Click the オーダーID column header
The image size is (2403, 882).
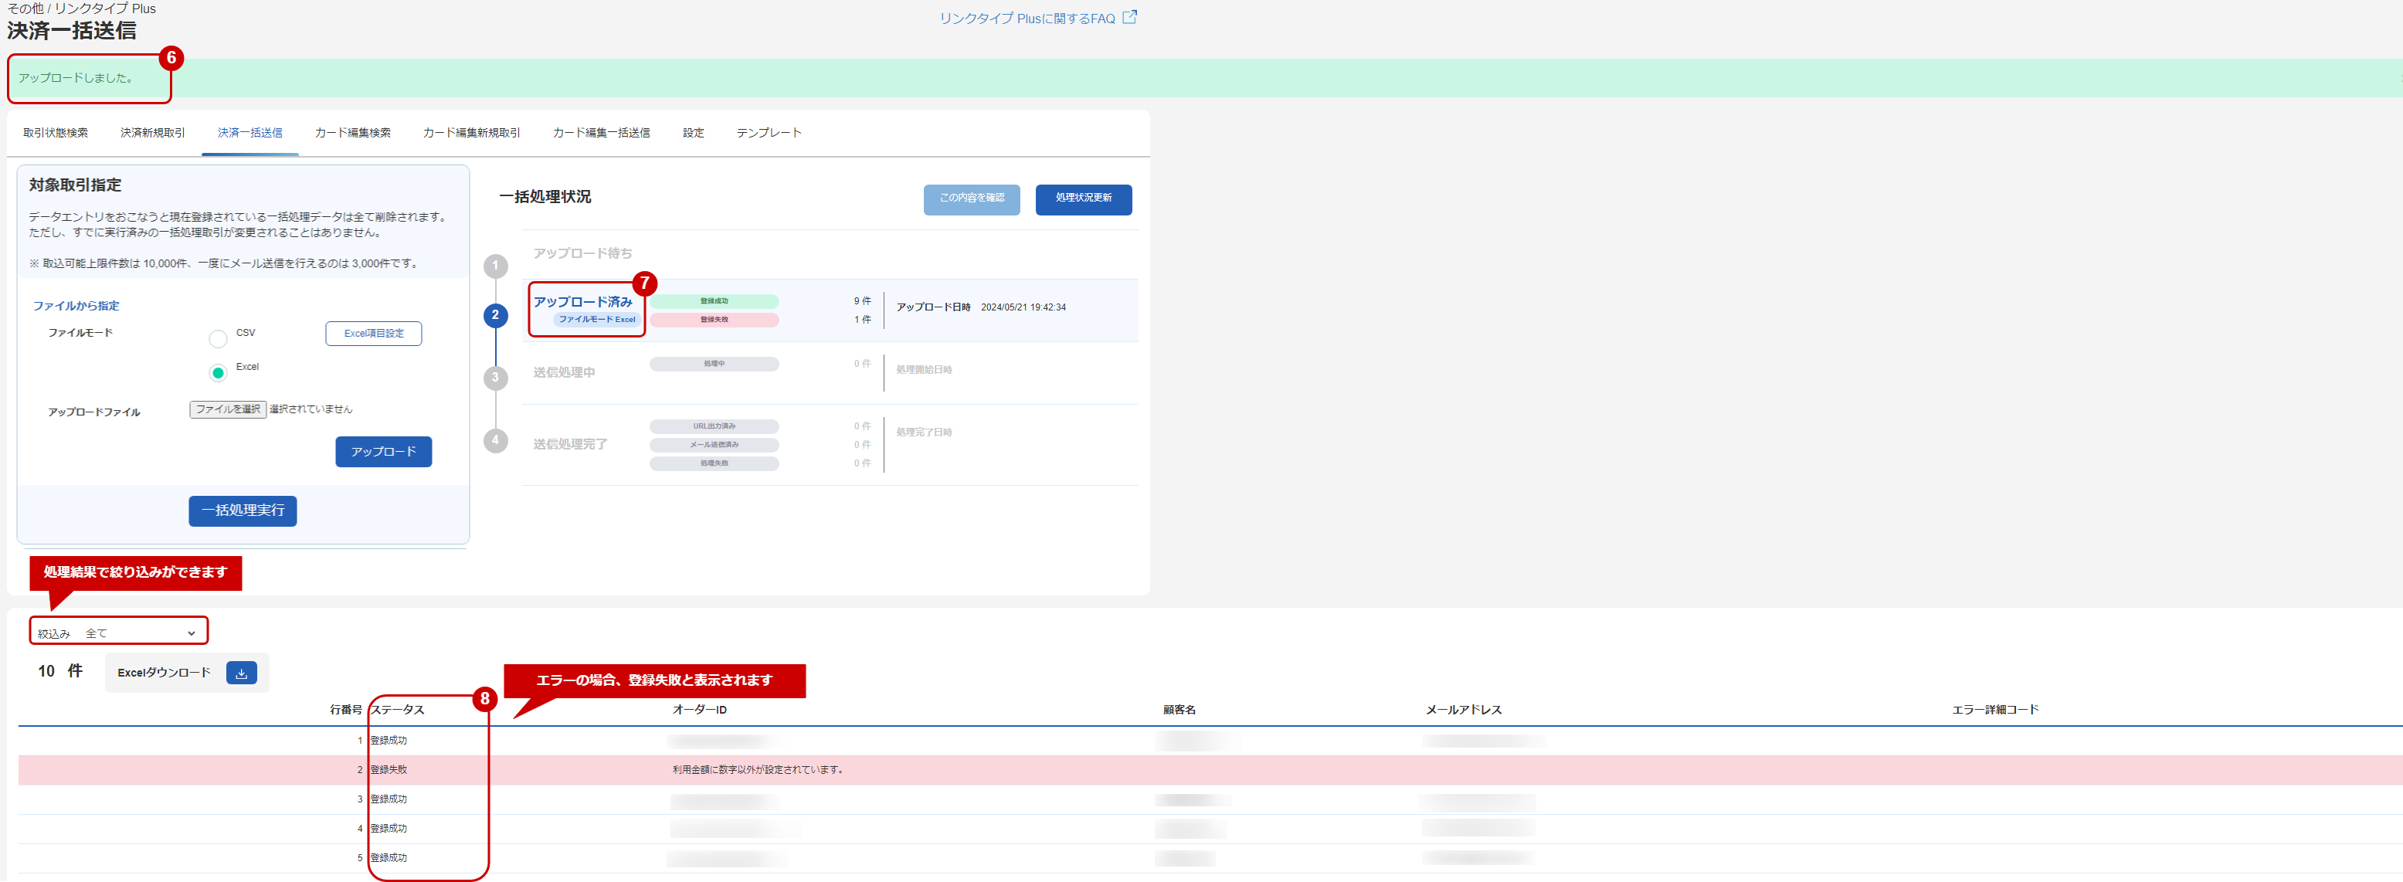tap(700, 711)
